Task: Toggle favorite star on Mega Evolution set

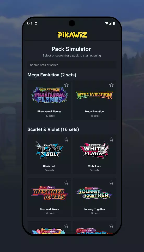Action: coord(111,85)
